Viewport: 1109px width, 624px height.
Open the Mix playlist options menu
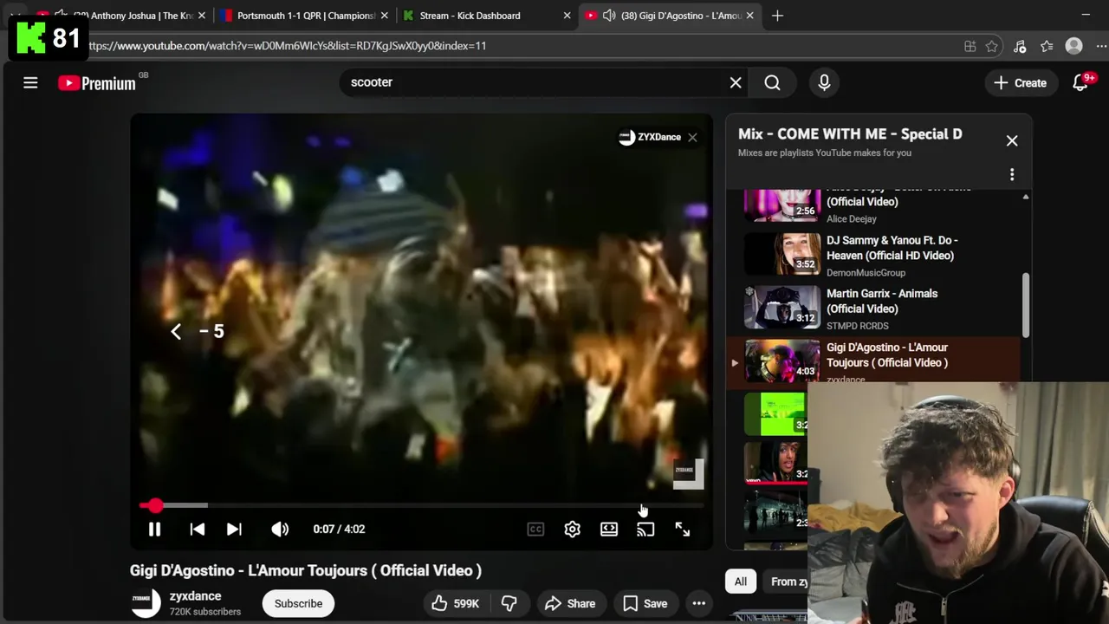(x=1012, y=175)
